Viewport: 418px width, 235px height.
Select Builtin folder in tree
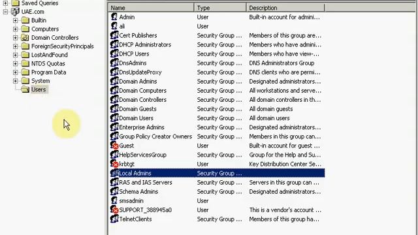pyautogui.click(x=39, y=20)
